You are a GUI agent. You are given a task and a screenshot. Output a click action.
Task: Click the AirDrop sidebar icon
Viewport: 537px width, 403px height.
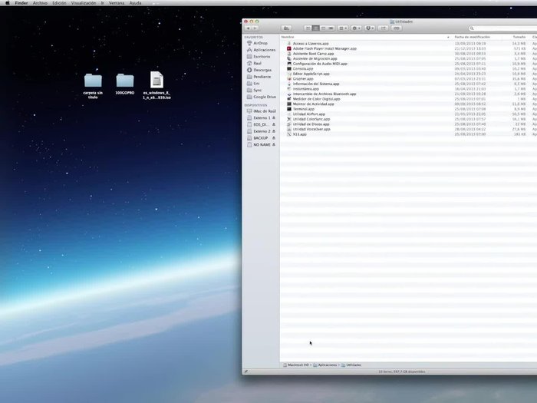click(x=250, y=44)
